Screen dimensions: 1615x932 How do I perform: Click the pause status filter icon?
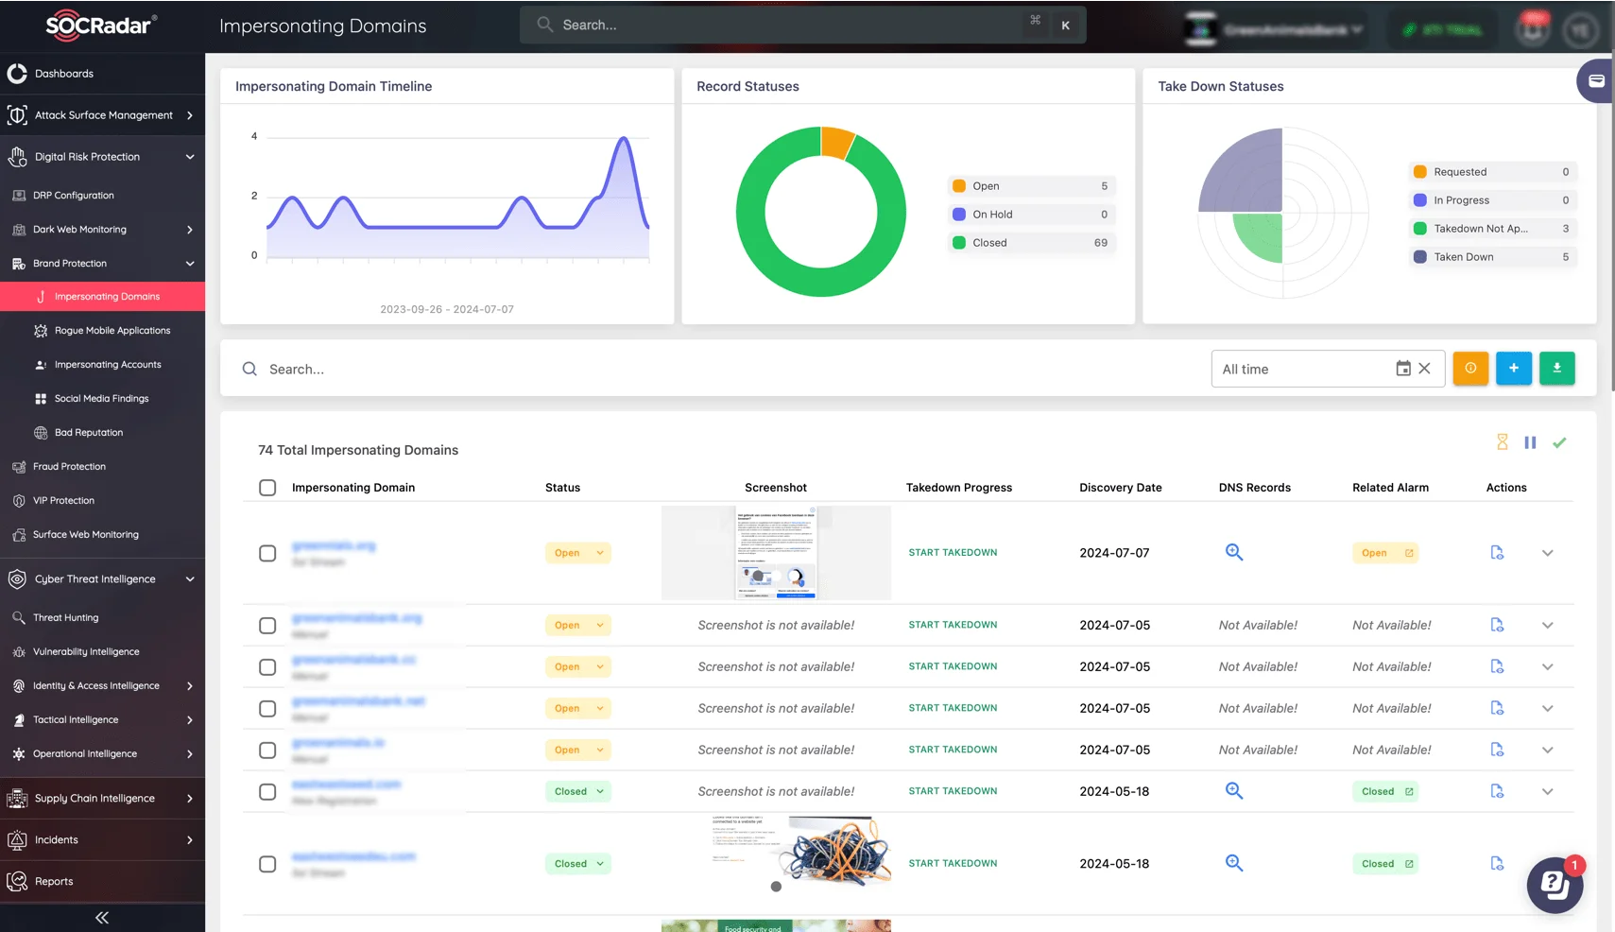(x=1530, y=442)
